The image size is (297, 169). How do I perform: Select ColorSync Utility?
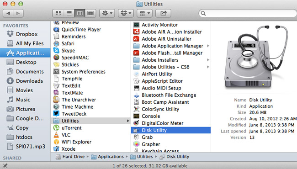pyautogui.click(x=171, y=109)
